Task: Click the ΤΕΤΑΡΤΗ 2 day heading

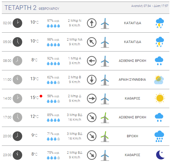Action: pos(20,8)
